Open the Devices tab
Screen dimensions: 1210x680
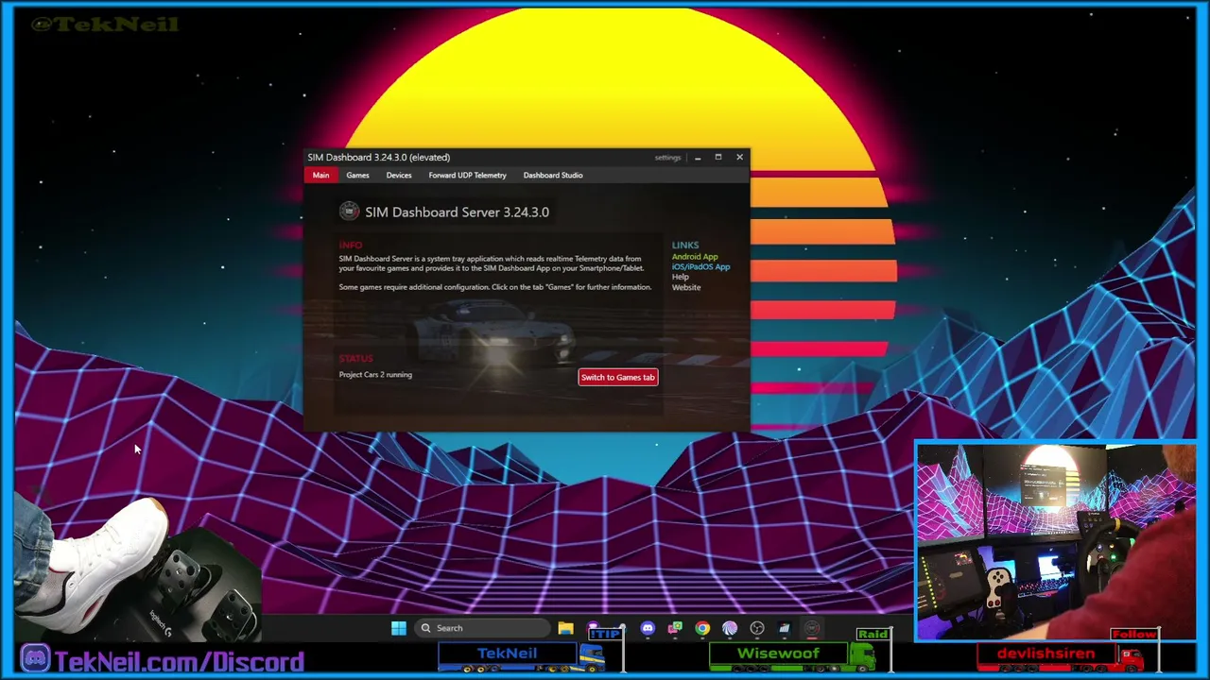tap(399, 175)
